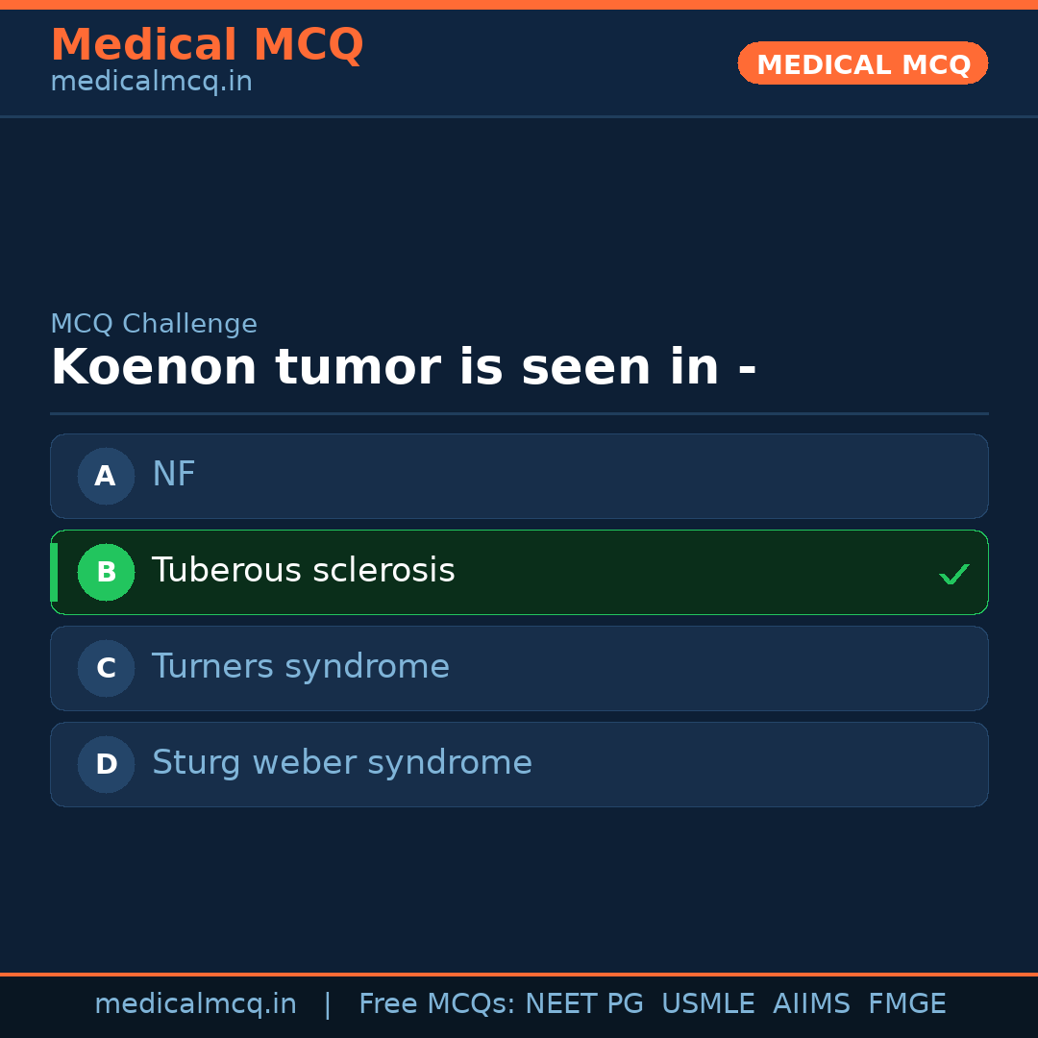
Task: Click the letter A circle icon
Action: click(x=106, y=476)
